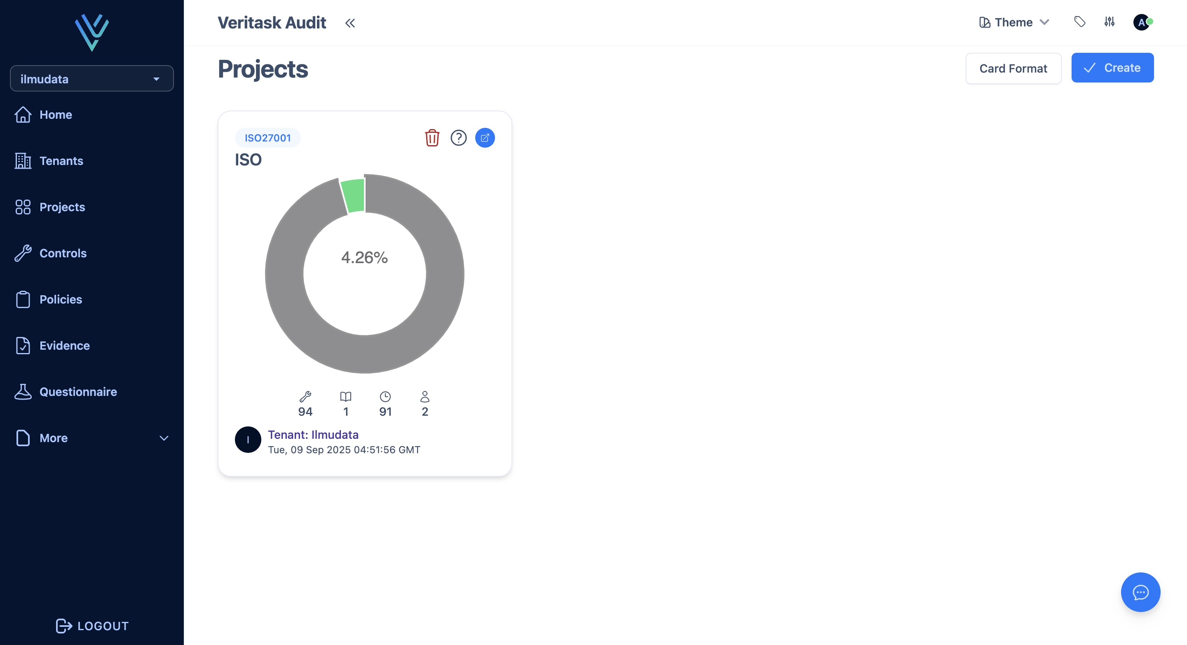Click the pending count 91
This screenshot has width=1187, height=645.
tap(385, 412)
